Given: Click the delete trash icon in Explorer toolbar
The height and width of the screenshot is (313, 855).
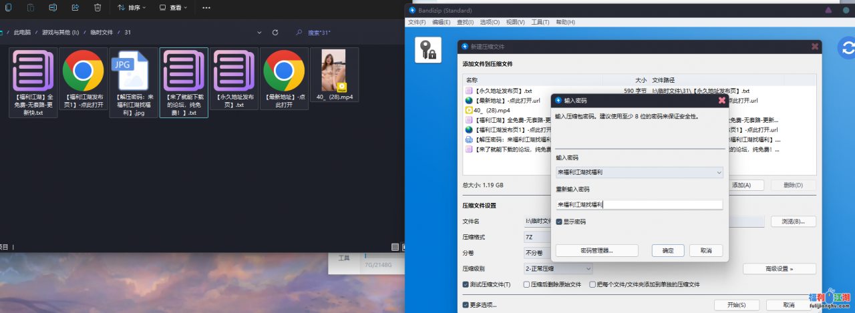Looking at the screenshot, I should pos(98,7).
